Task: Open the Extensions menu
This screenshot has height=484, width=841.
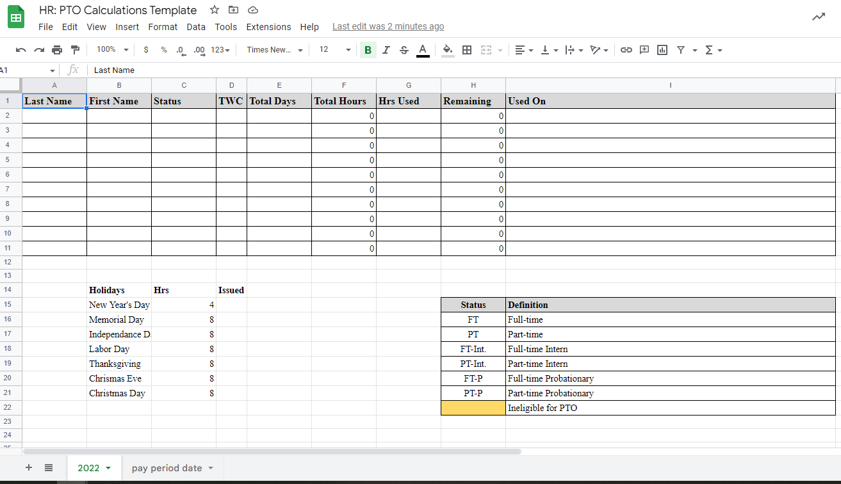Action: (268, 27)
